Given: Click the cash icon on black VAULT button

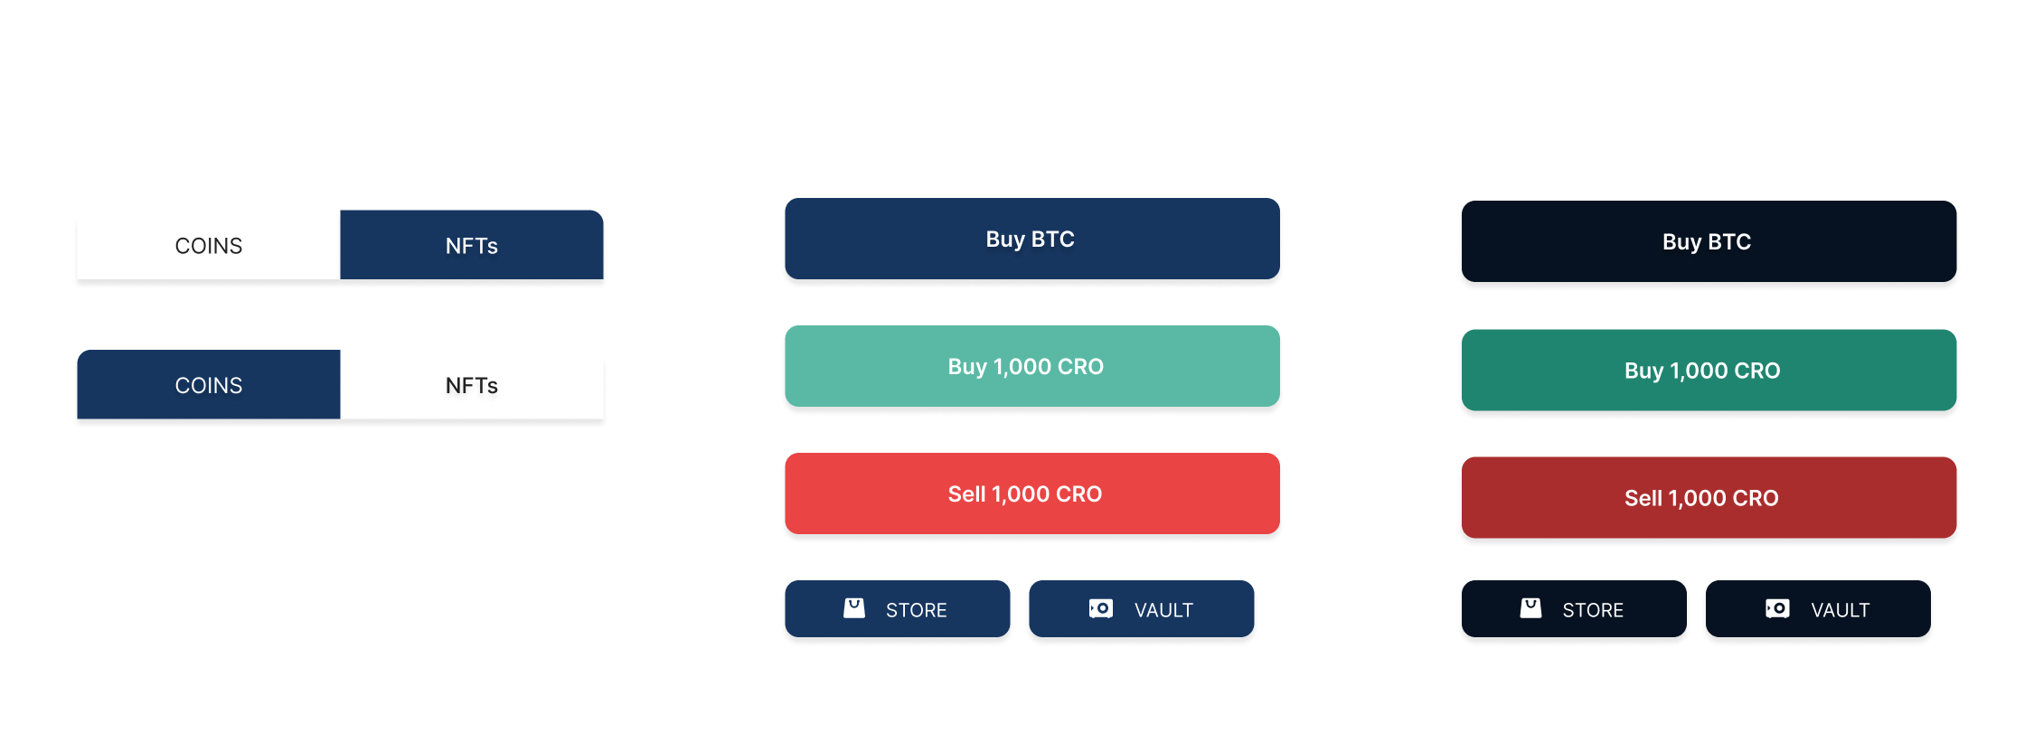Looking at the screenshot, I should (x=1777, y=608).
